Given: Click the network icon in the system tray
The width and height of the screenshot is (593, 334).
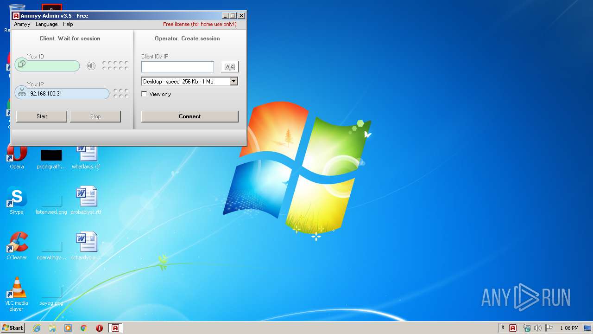Looking at the screenshot, I should [526, 328].
